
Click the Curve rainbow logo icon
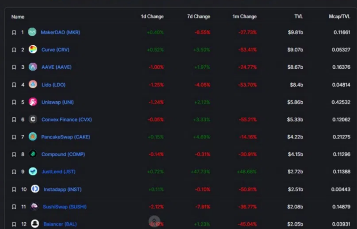coord(33,49)
